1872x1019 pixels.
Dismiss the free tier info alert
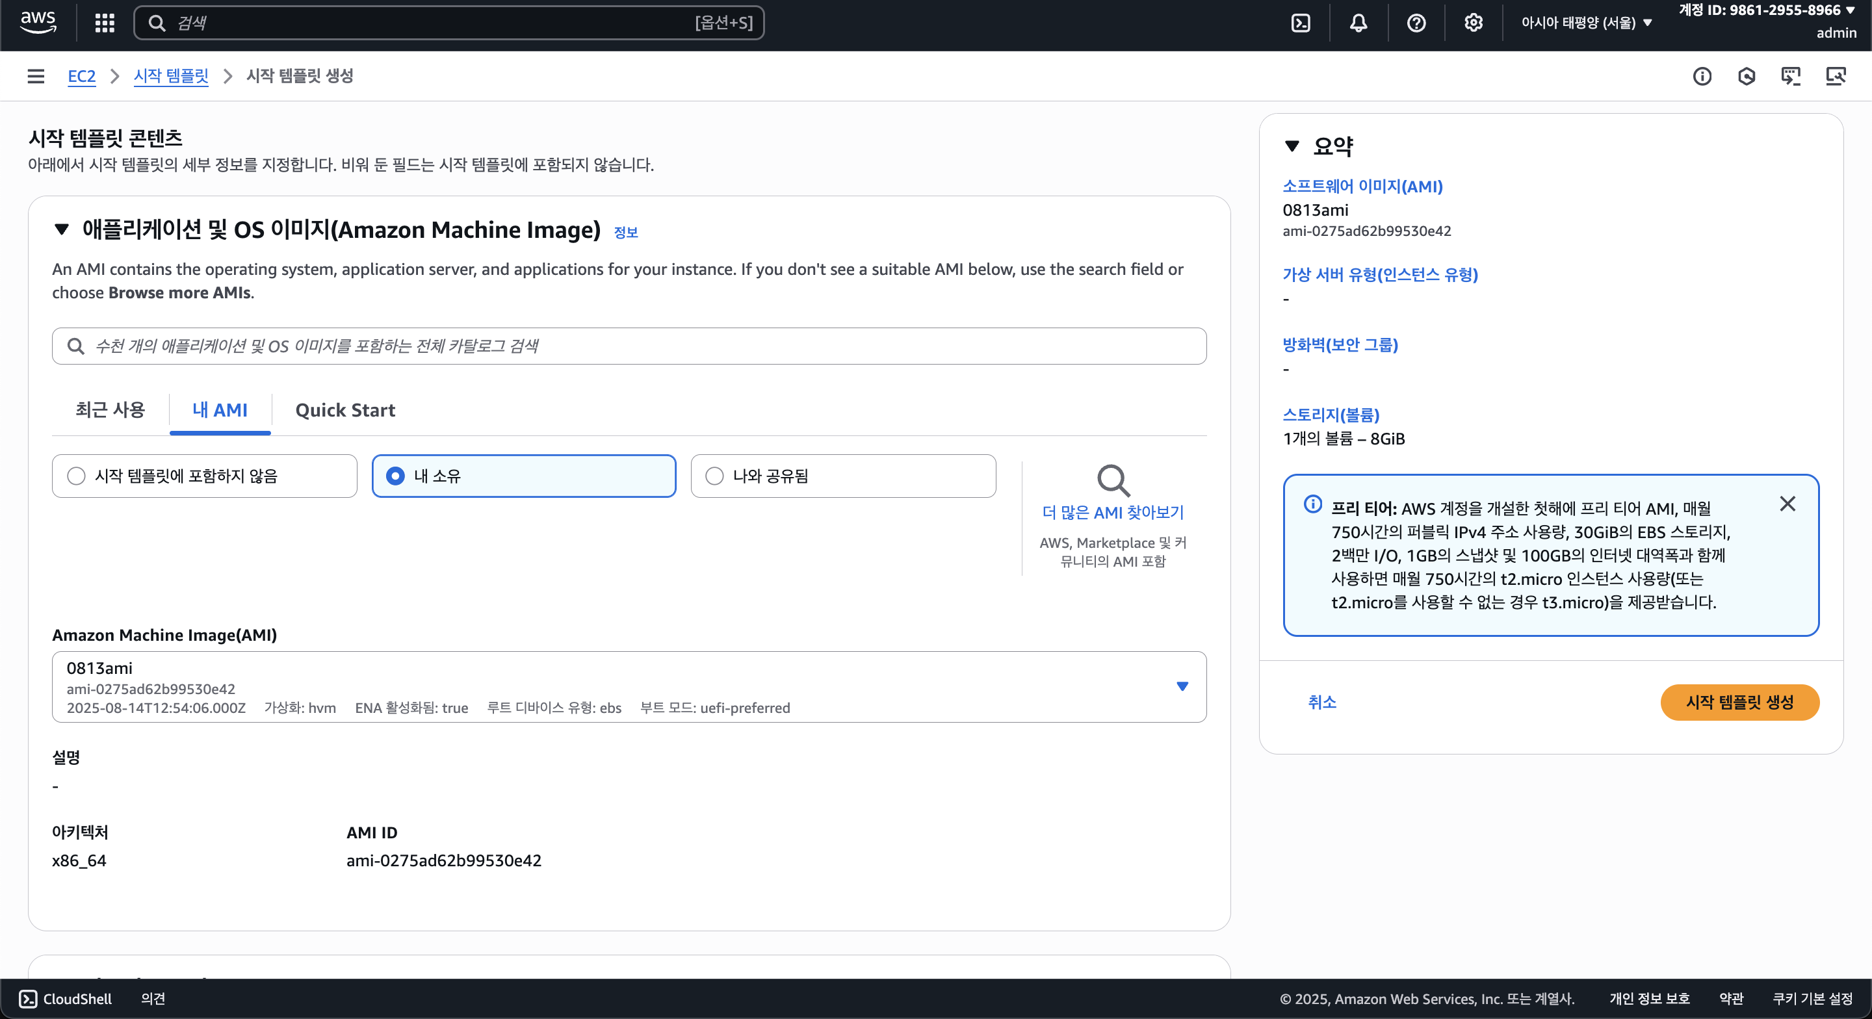[1787, 504]
